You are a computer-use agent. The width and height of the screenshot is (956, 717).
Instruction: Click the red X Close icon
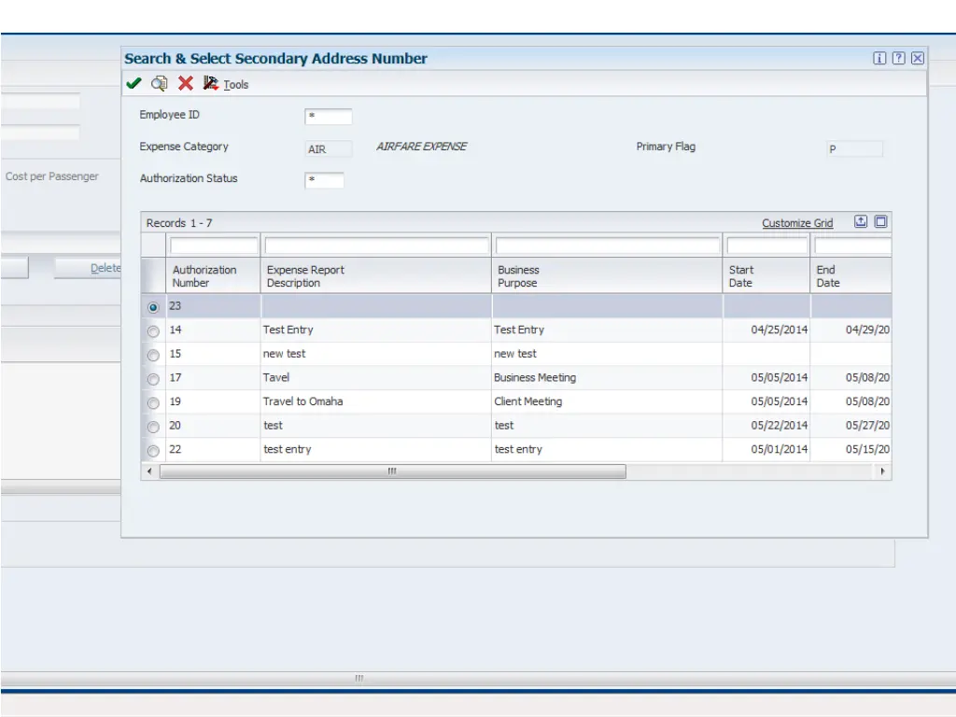coord(186,83)
